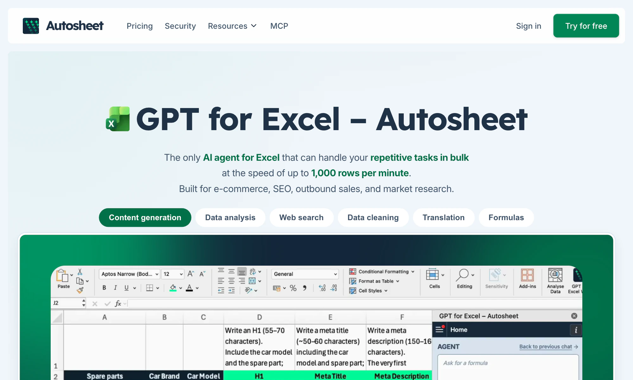
Task: Click the Autosheet logo icon
Action: point(31,26)
